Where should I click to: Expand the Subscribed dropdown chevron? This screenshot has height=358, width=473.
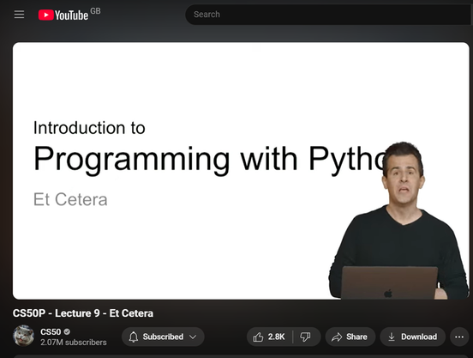[x=193, y=337]
